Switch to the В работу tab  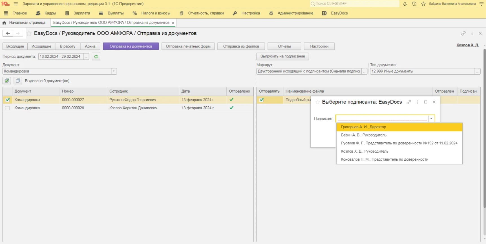point(68,46)
